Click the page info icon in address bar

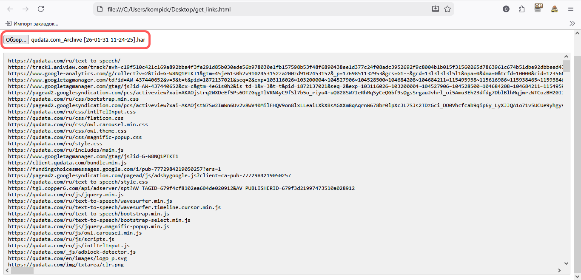(x=100, y=8)
